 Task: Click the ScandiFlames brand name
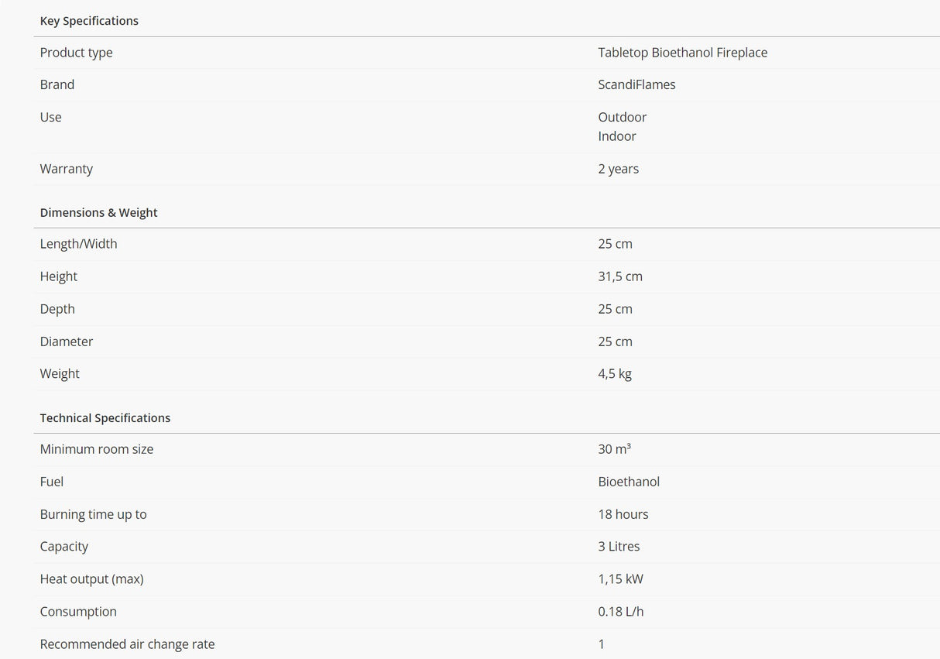click(636, 84)
